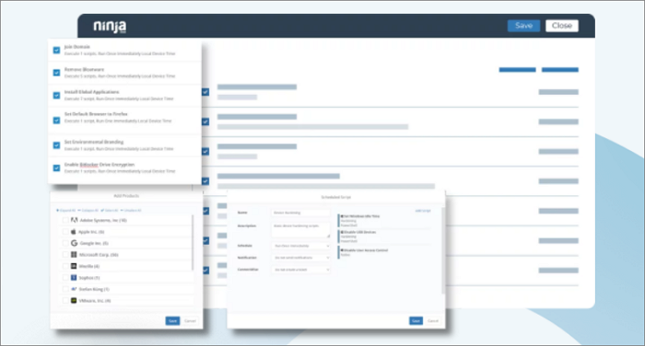
Task: Click the Mozilla logo icon
Action: pyautogui.click(x=74, y=266)
